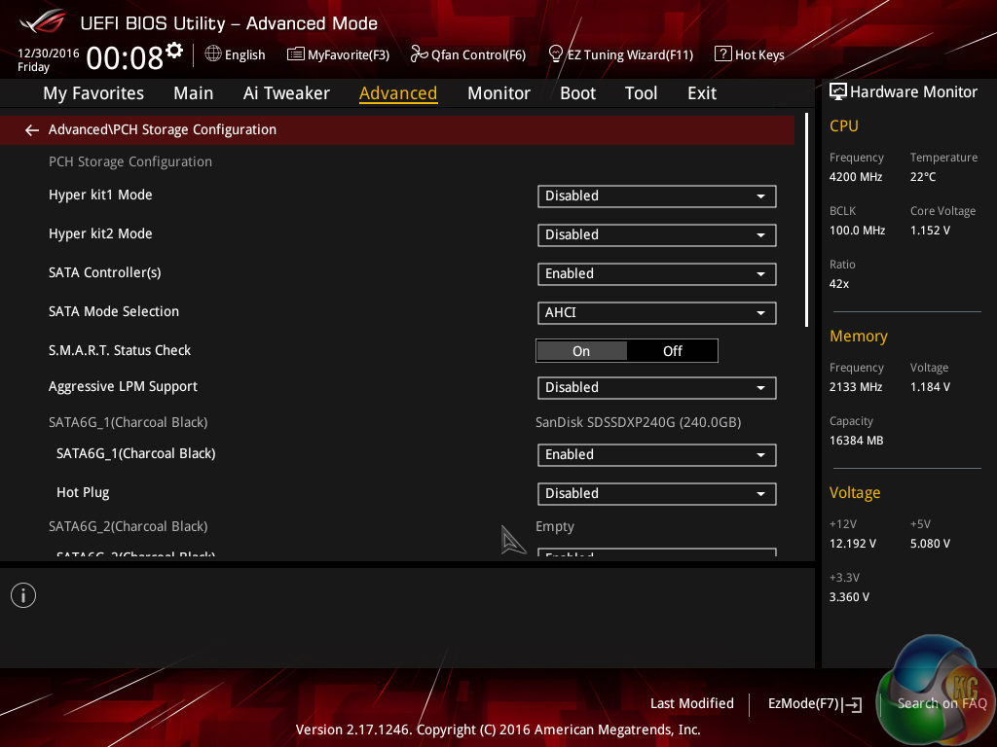997x747 pixels.
Task: Open Qfan Control fan icon
Action: [419, 54]
